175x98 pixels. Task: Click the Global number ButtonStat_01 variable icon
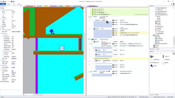92,14
